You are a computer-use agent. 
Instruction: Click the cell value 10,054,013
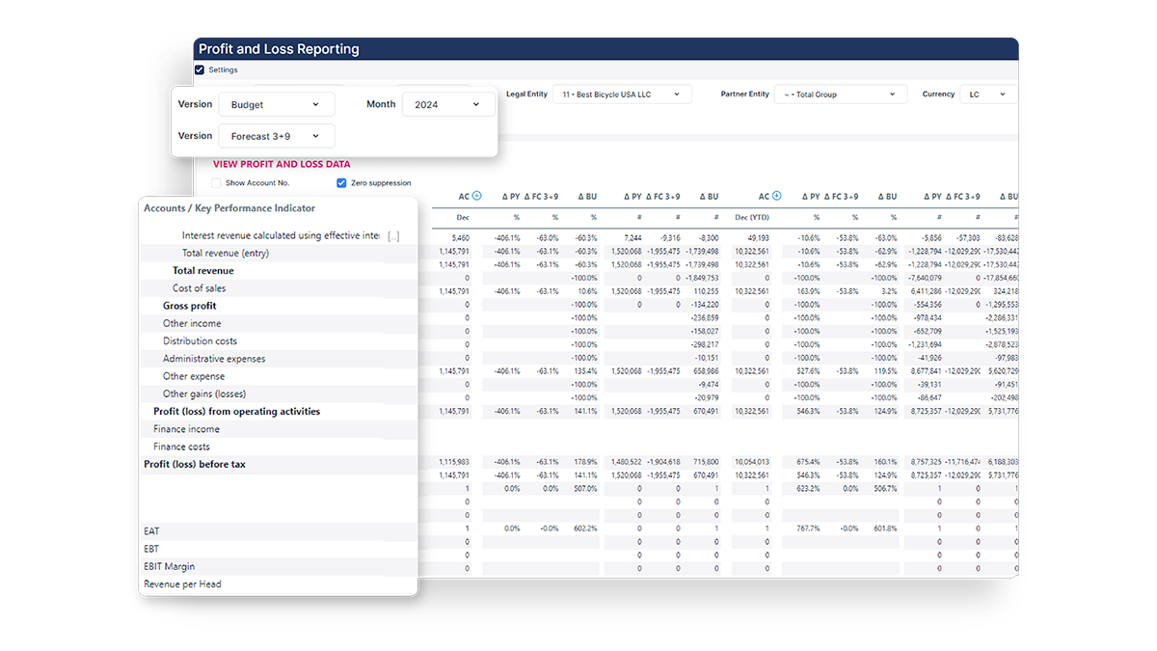(x=752, y=462)
